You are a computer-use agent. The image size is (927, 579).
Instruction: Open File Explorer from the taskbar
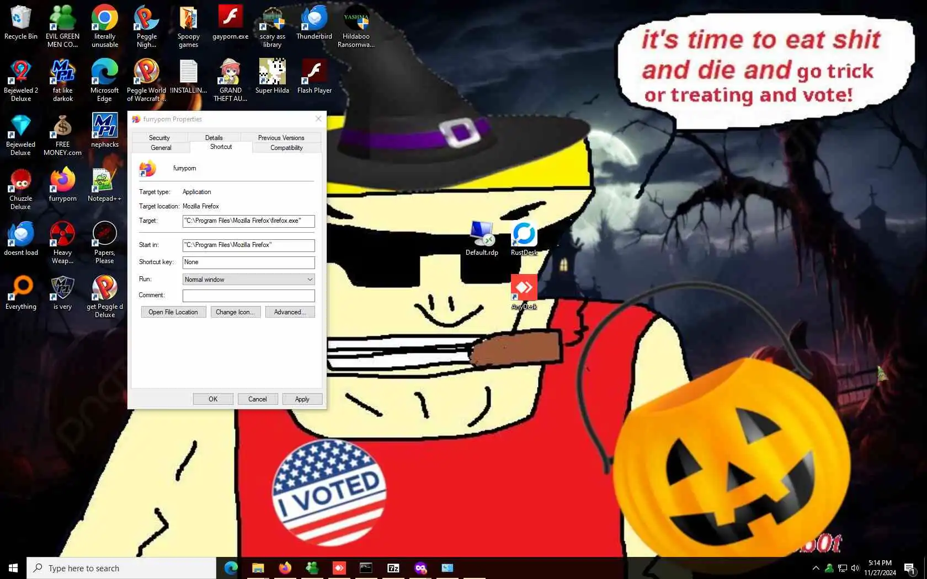pos(258,568)
